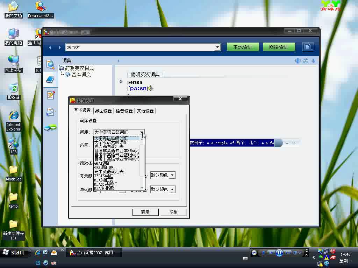Choose MPA专业词汇 from the list
This screenshot has width=358, height=268.
[116, 188]
